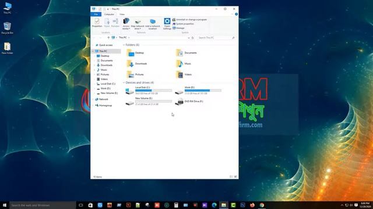Select the Music folder icon
373x209 pixels.
[x=180, y=64]
